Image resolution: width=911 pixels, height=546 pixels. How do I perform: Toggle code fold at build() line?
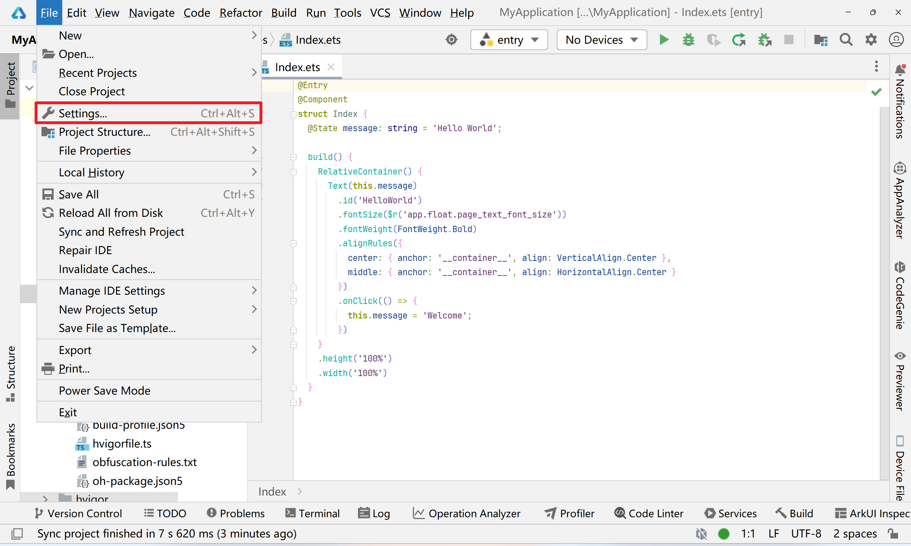point(294,157)
